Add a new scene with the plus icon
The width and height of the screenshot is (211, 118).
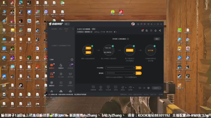(73, 29)
